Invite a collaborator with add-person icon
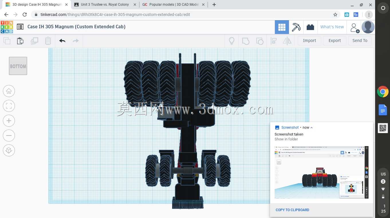The height and width of the screenshot is (218, 390). (x=354, y=27)
